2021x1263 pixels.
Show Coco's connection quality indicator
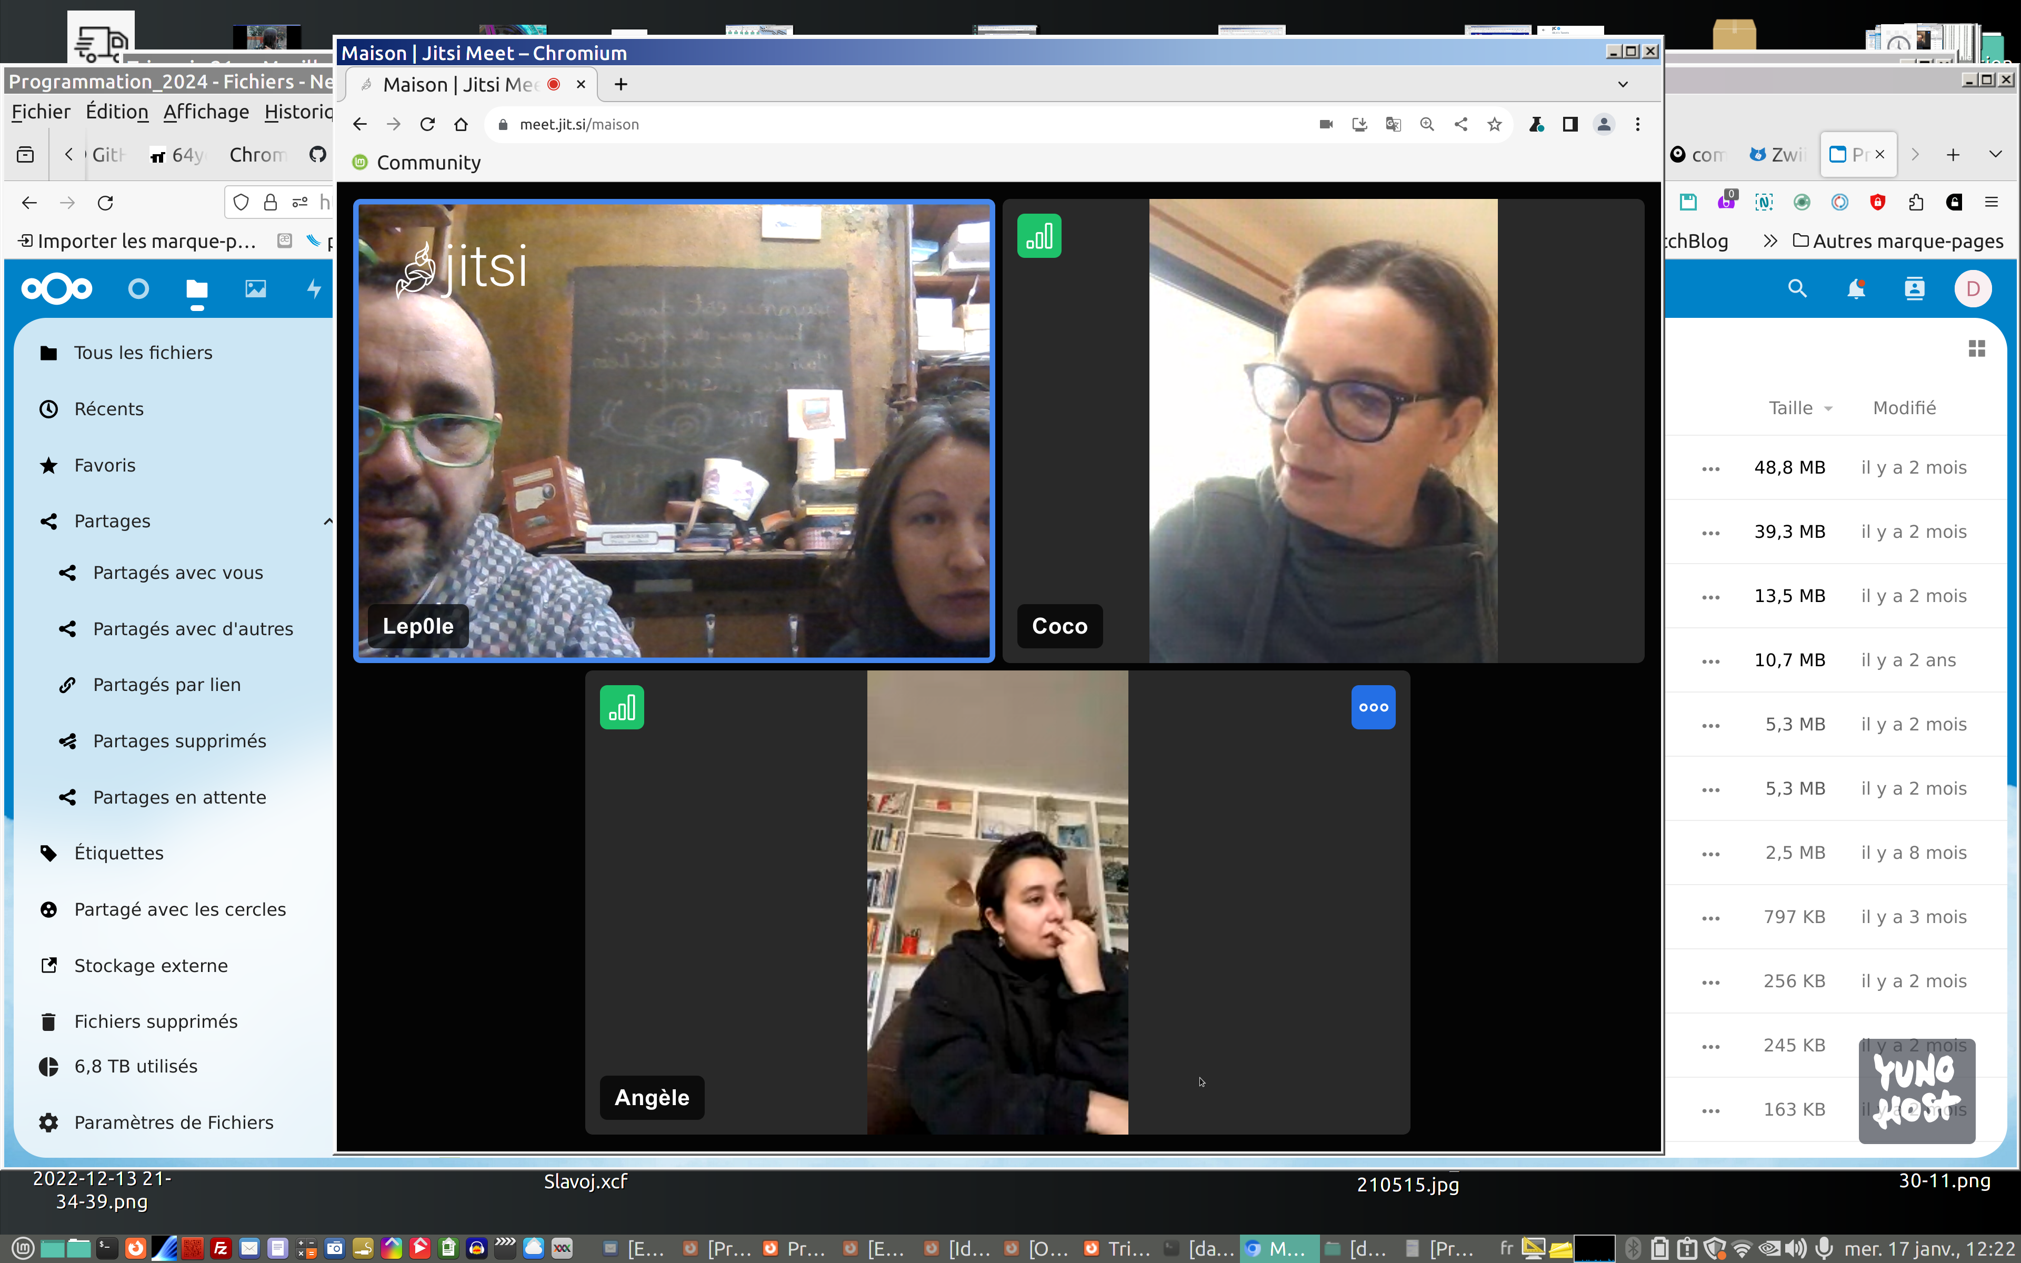click(x=1039, y=236)
